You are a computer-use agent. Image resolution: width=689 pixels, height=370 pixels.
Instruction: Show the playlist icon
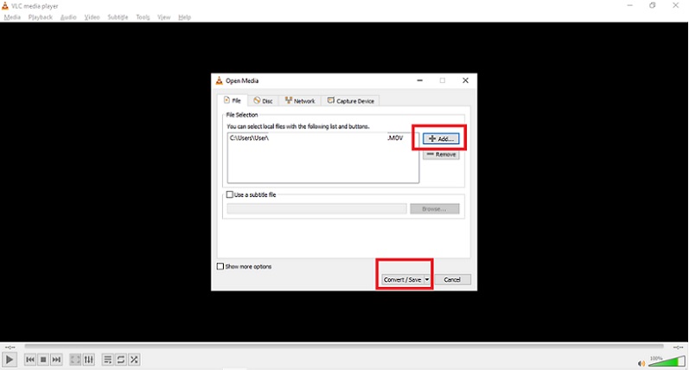point(107,360)
